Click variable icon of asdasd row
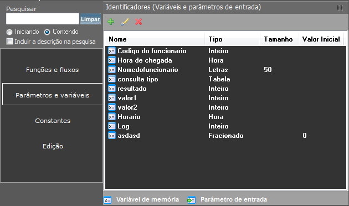This screenshot has height=206, width=349. [112, 136]
